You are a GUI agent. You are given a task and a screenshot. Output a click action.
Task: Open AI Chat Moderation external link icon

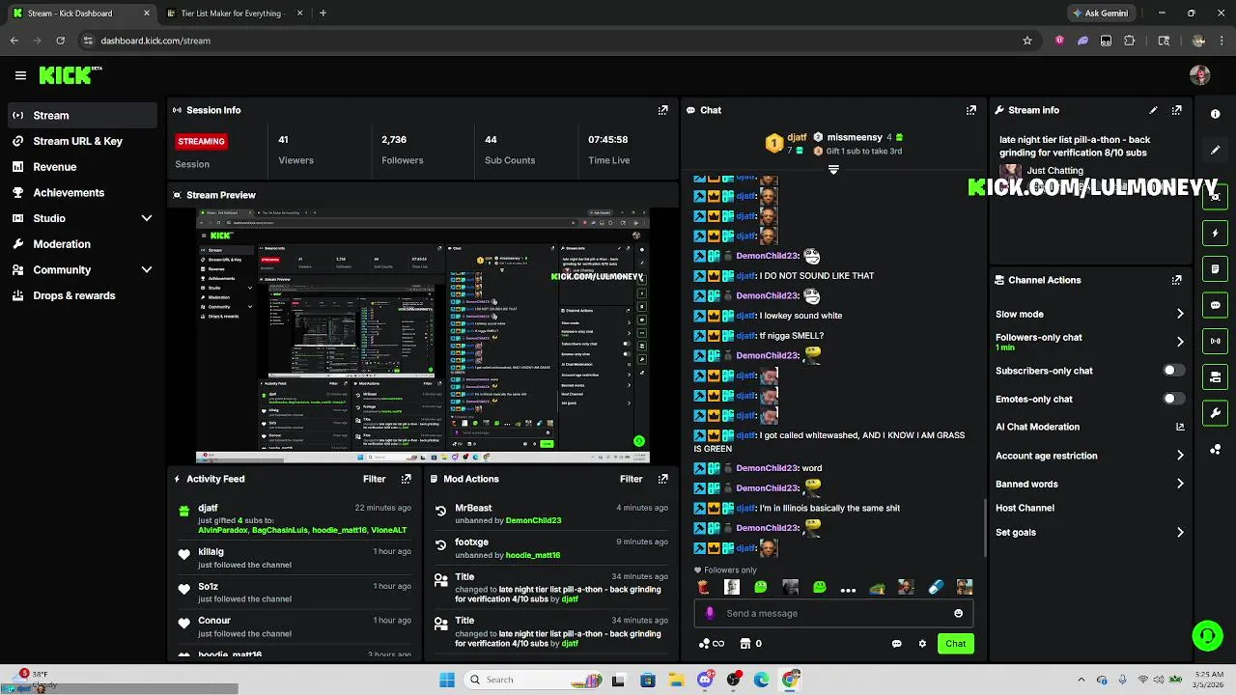coord(1180,427)
